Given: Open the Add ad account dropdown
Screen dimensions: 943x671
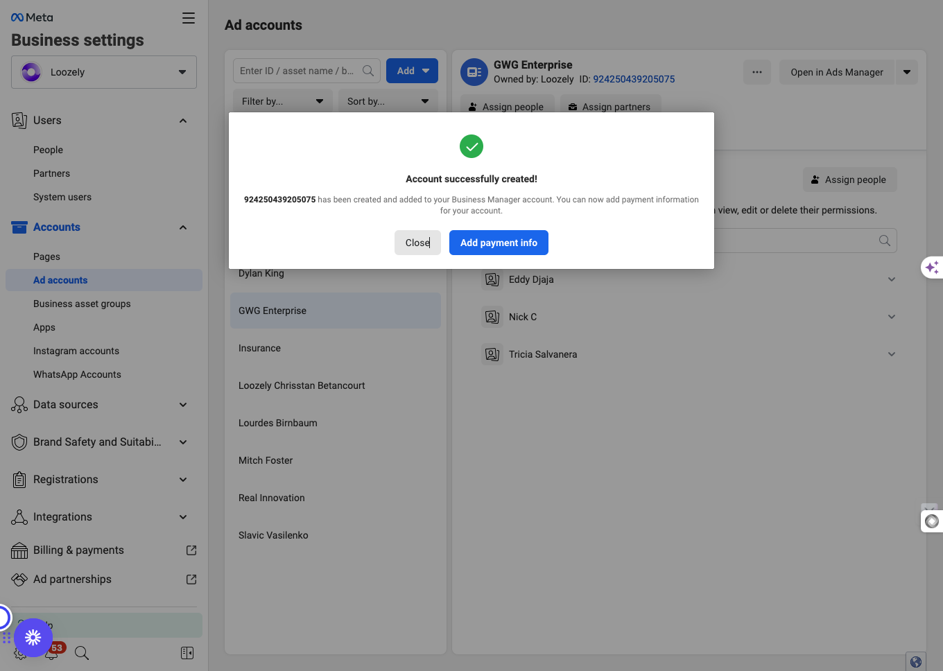Looking at the screenshot, I should pyautogui.click(x=412, y=71).
